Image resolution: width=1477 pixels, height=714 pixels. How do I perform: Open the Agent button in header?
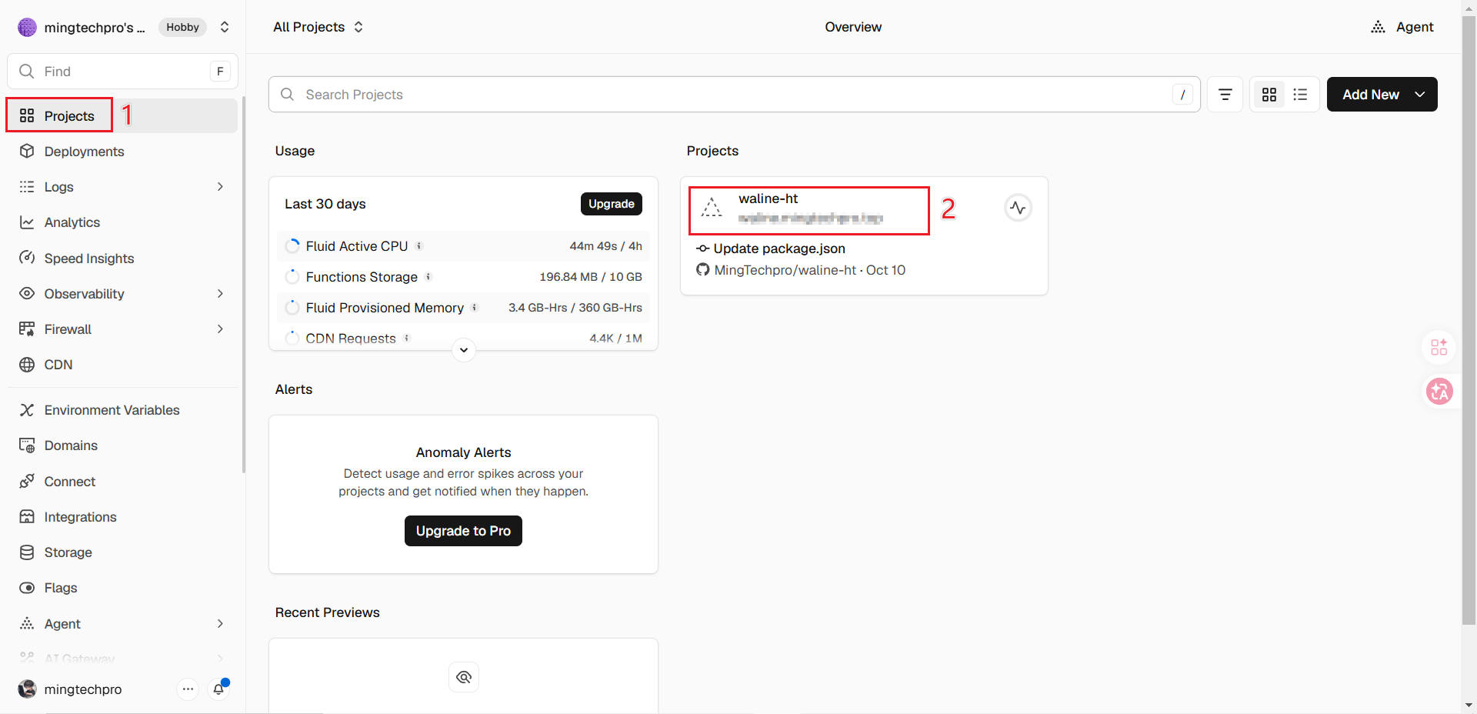[1402, 27]
